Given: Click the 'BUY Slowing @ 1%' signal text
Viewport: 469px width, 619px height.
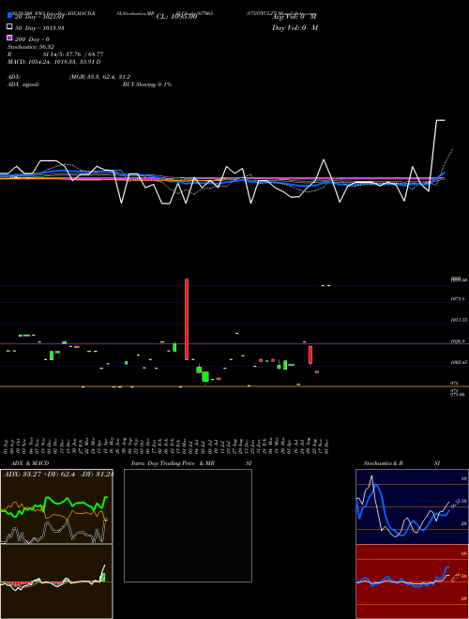Looking at the screenshot, I should coord(147,84).
